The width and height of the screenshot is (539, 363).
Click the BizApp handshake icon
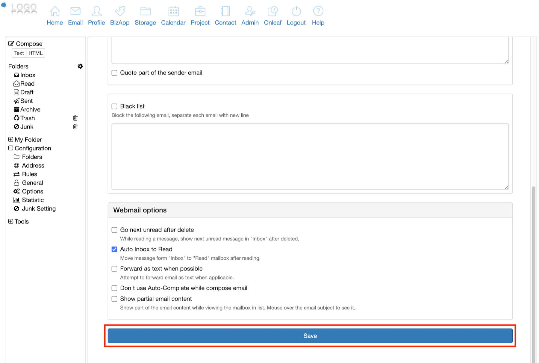click(x=120, y=11)
